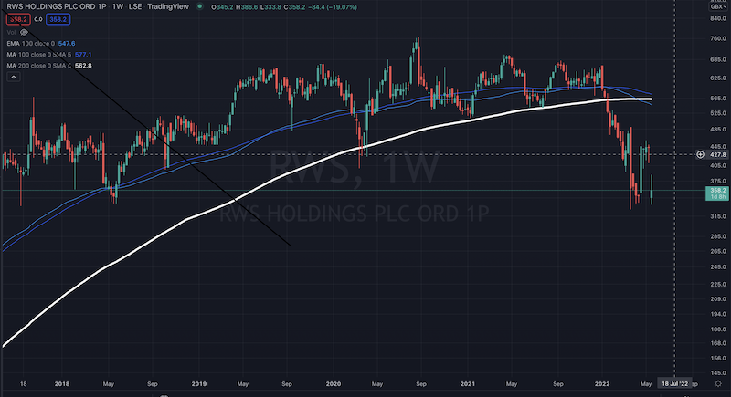The image size is (731, 397).
Task: Click the green 358.2 current price label
Action: 717,193
